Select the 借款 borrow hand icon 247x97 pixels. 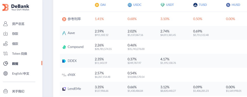click(x=5, y=44)
